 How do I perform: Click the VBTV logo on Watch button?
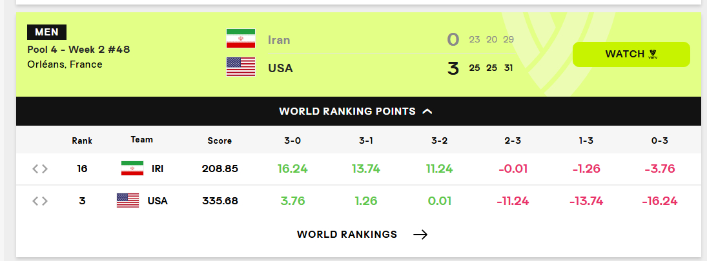pyautogui.click(x=653, y=54)
